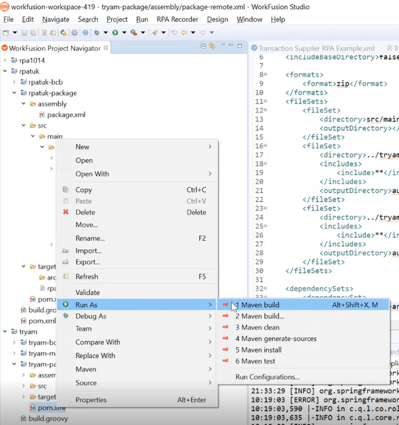Viewport: 399px width, 425px height.
Task: Collapse the rpatuk project
Action: click(5, 71)
